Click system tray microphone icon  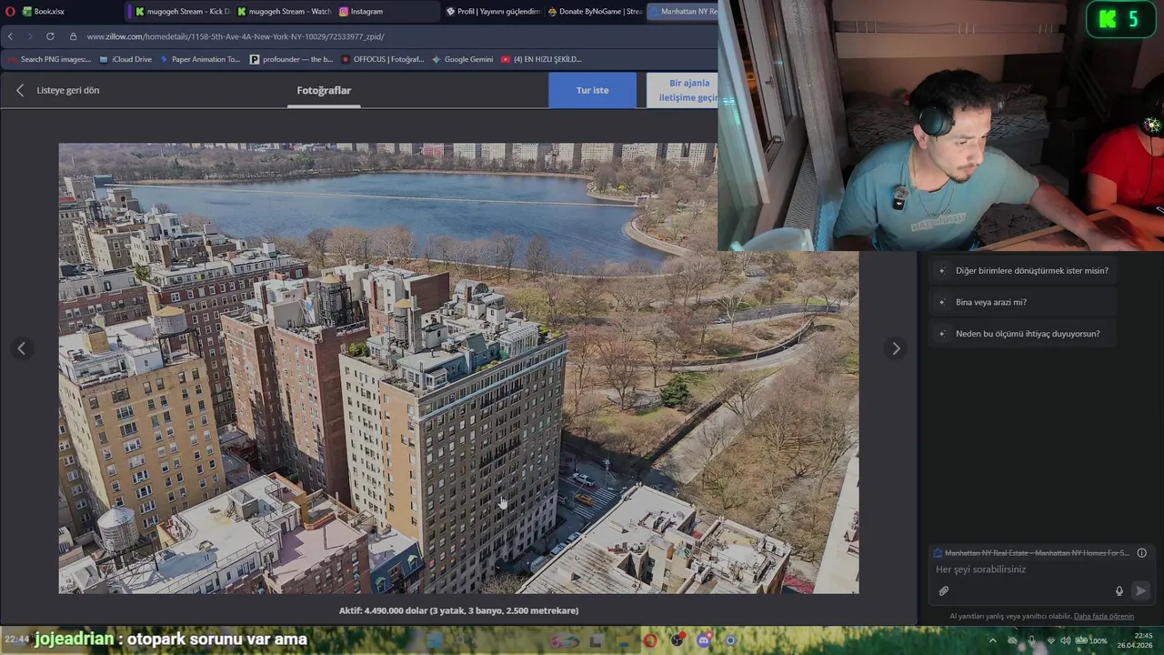pyautogui.click(x=1031, y=640)
